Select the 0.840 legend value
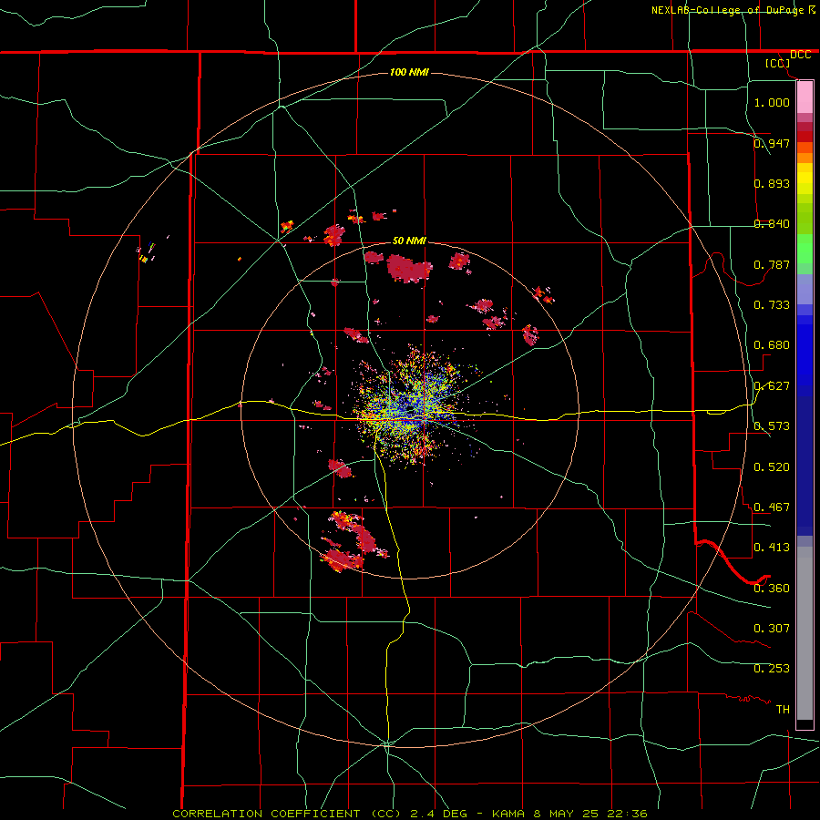This screenshot has width=820, height=820. (x=772, y=223)
